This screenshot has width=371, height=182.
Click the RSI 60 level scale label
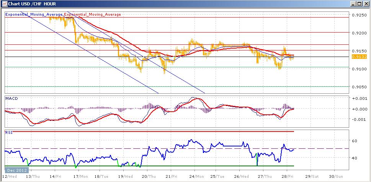coord(354,141)
